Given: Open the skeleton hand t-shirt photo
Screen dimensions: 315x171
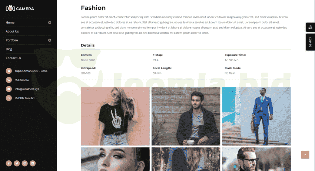Looking at the screenshot, I should (115, 116).
